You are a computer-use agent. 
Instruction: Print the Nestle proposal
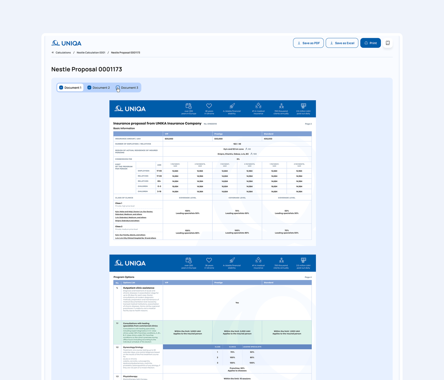(370, 43)
